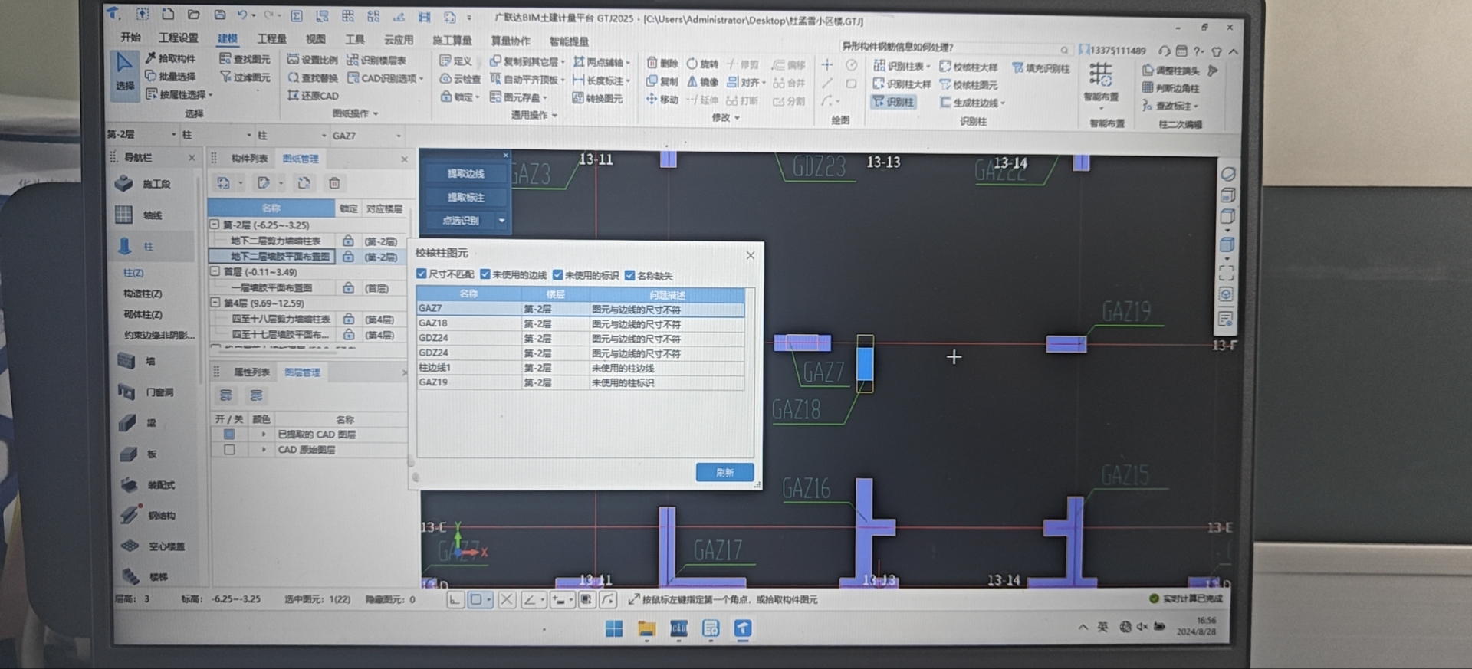This screenshot has height=669, width=1472.
Task: Open the 开始 menu tab
Action: coord(130,37)
